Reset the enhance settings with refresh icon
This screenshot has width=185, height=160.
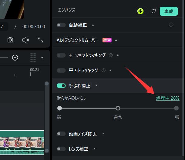point(153,11)
